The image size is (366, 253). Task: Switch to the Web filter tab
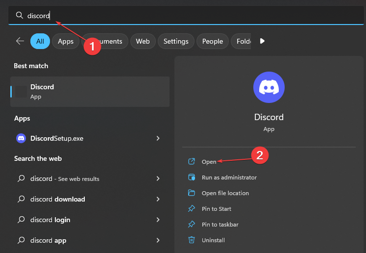(143, 41)
